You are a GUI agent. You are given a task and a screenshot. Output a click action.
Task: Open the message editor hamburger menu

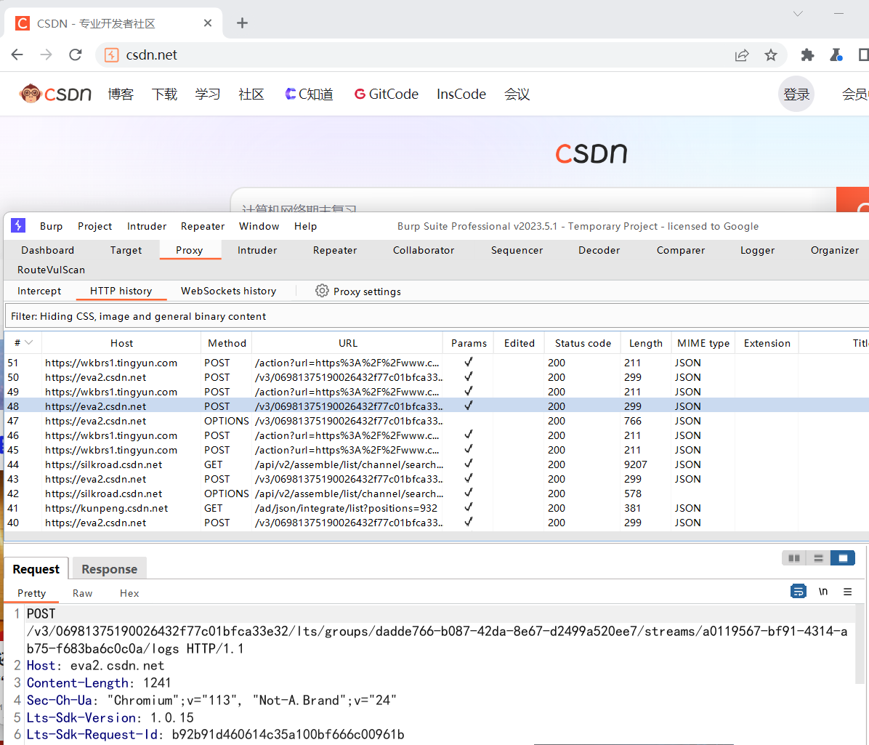tap(847, 592)
